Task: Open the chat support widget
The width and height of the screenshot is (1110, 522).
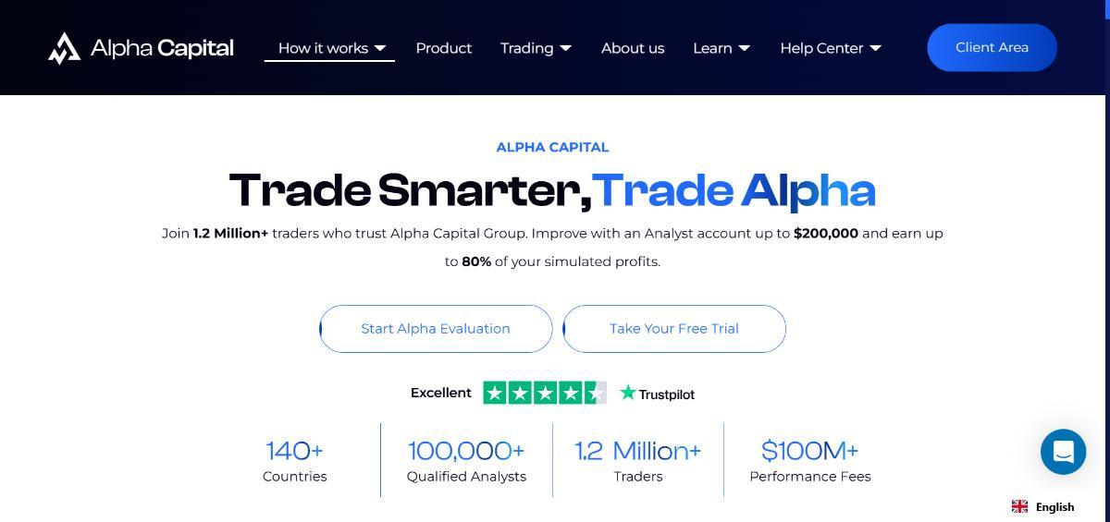Action: pyautogui.click(x=1063, y=452)
